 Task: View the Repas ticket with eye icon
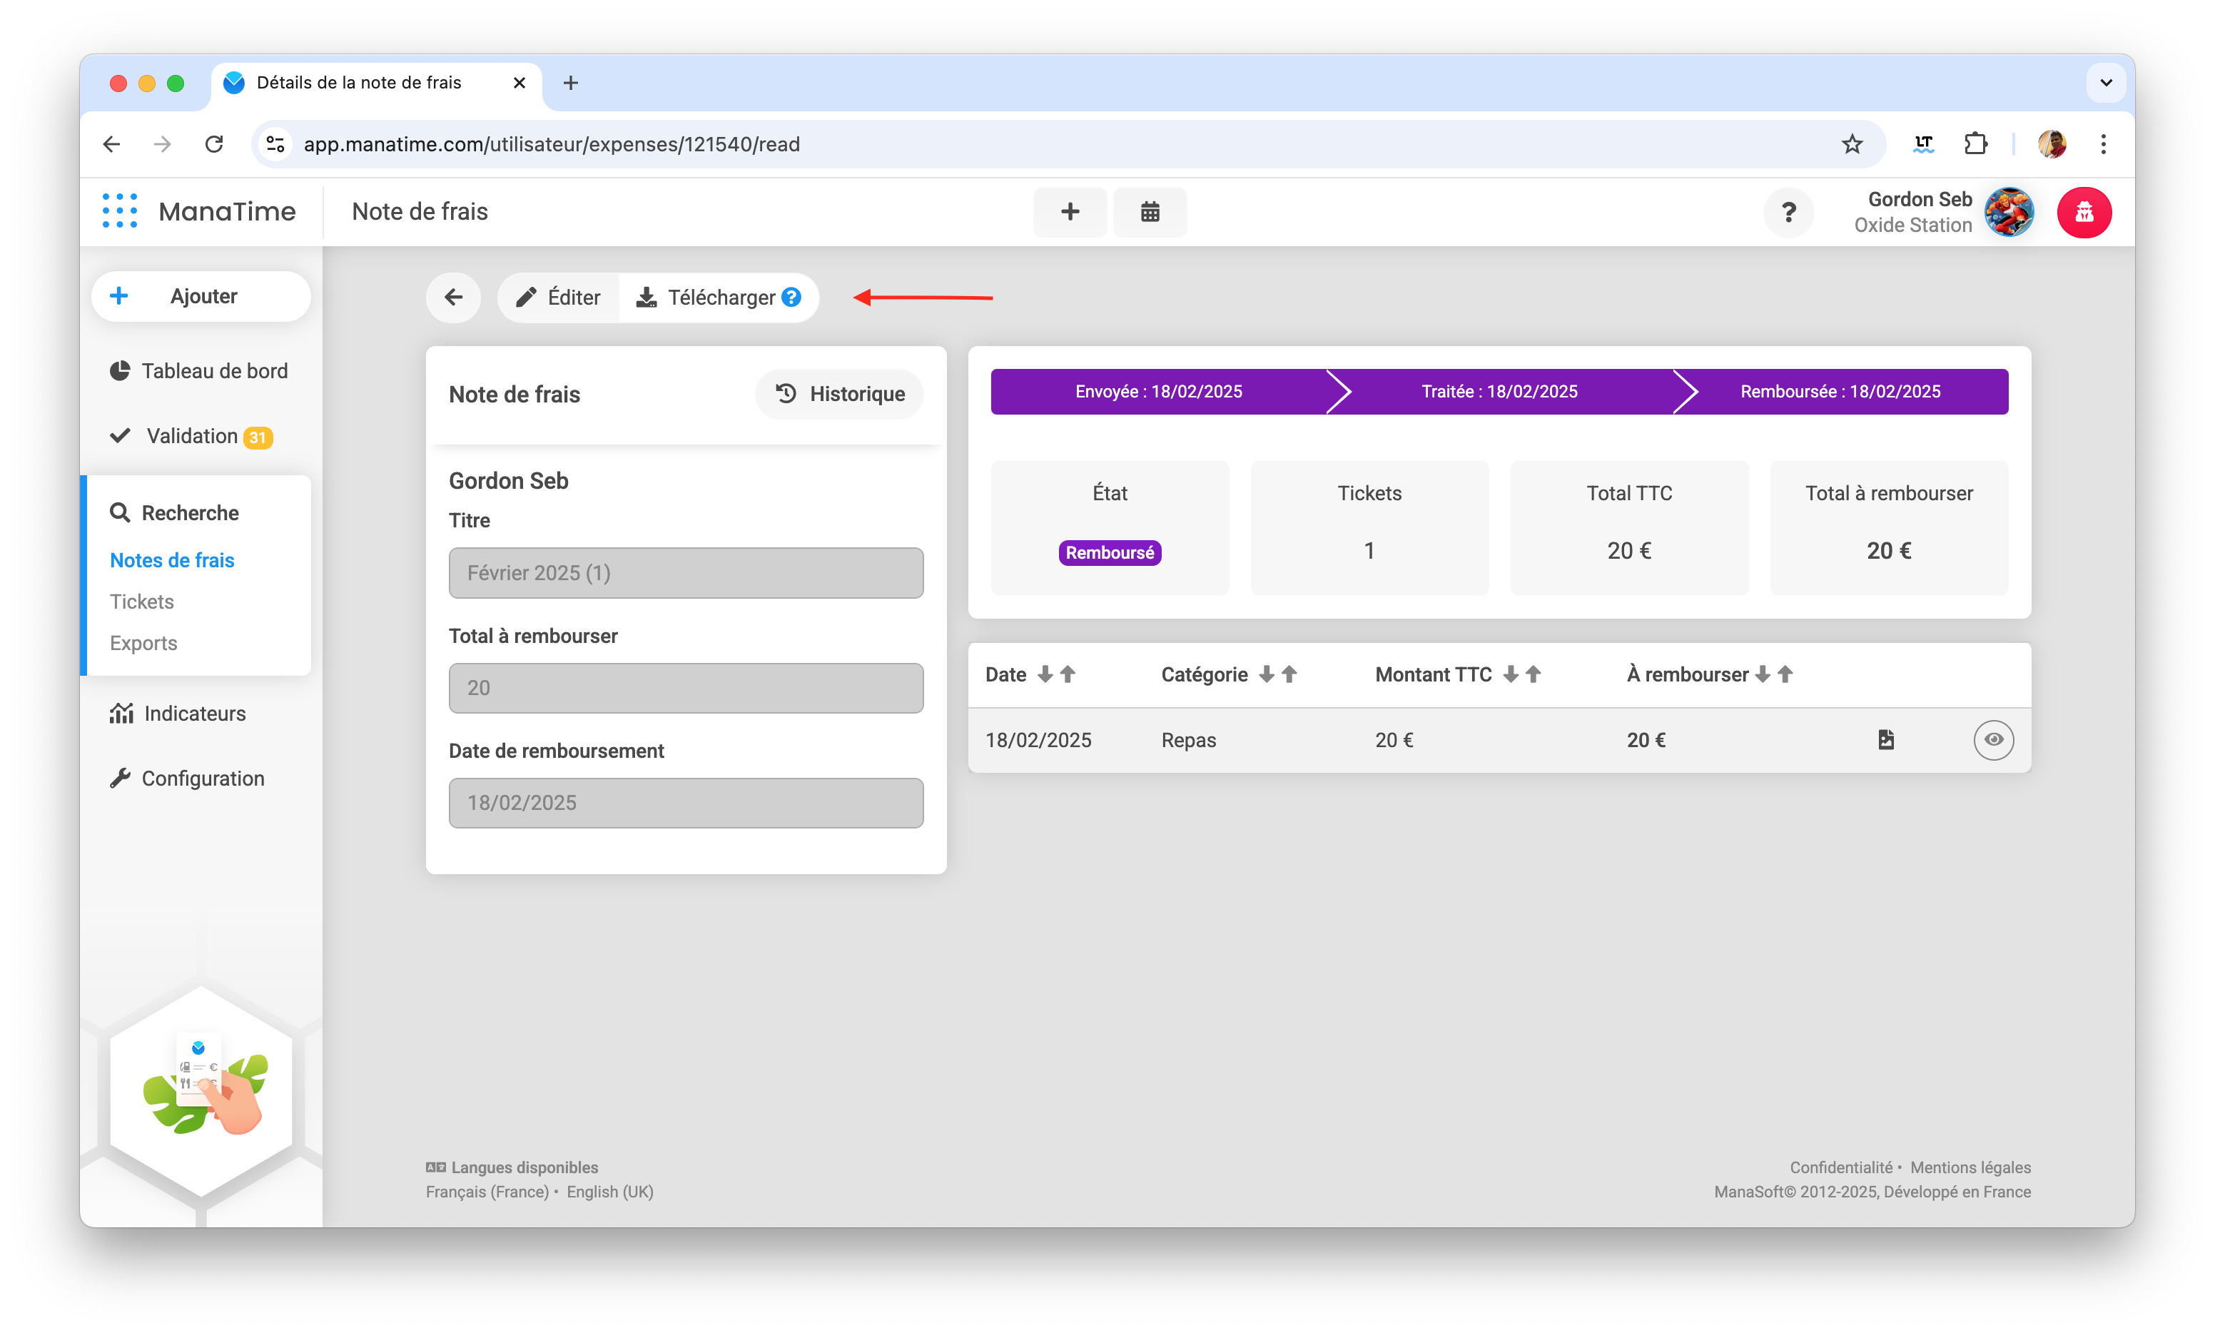pyautogui.click(x=1993, y=739)
